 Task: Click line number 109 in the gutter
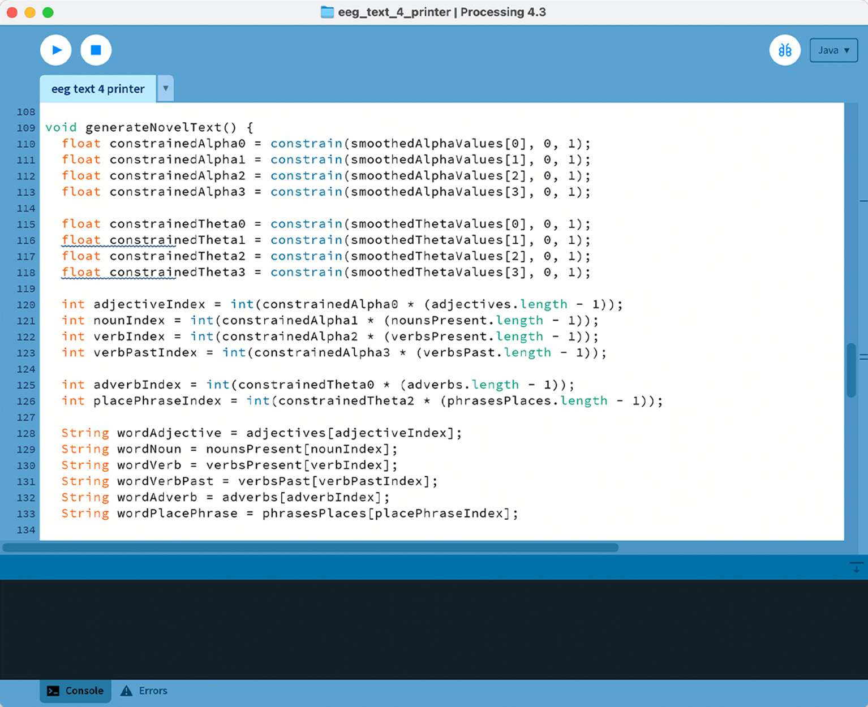[x=26, y=128]
